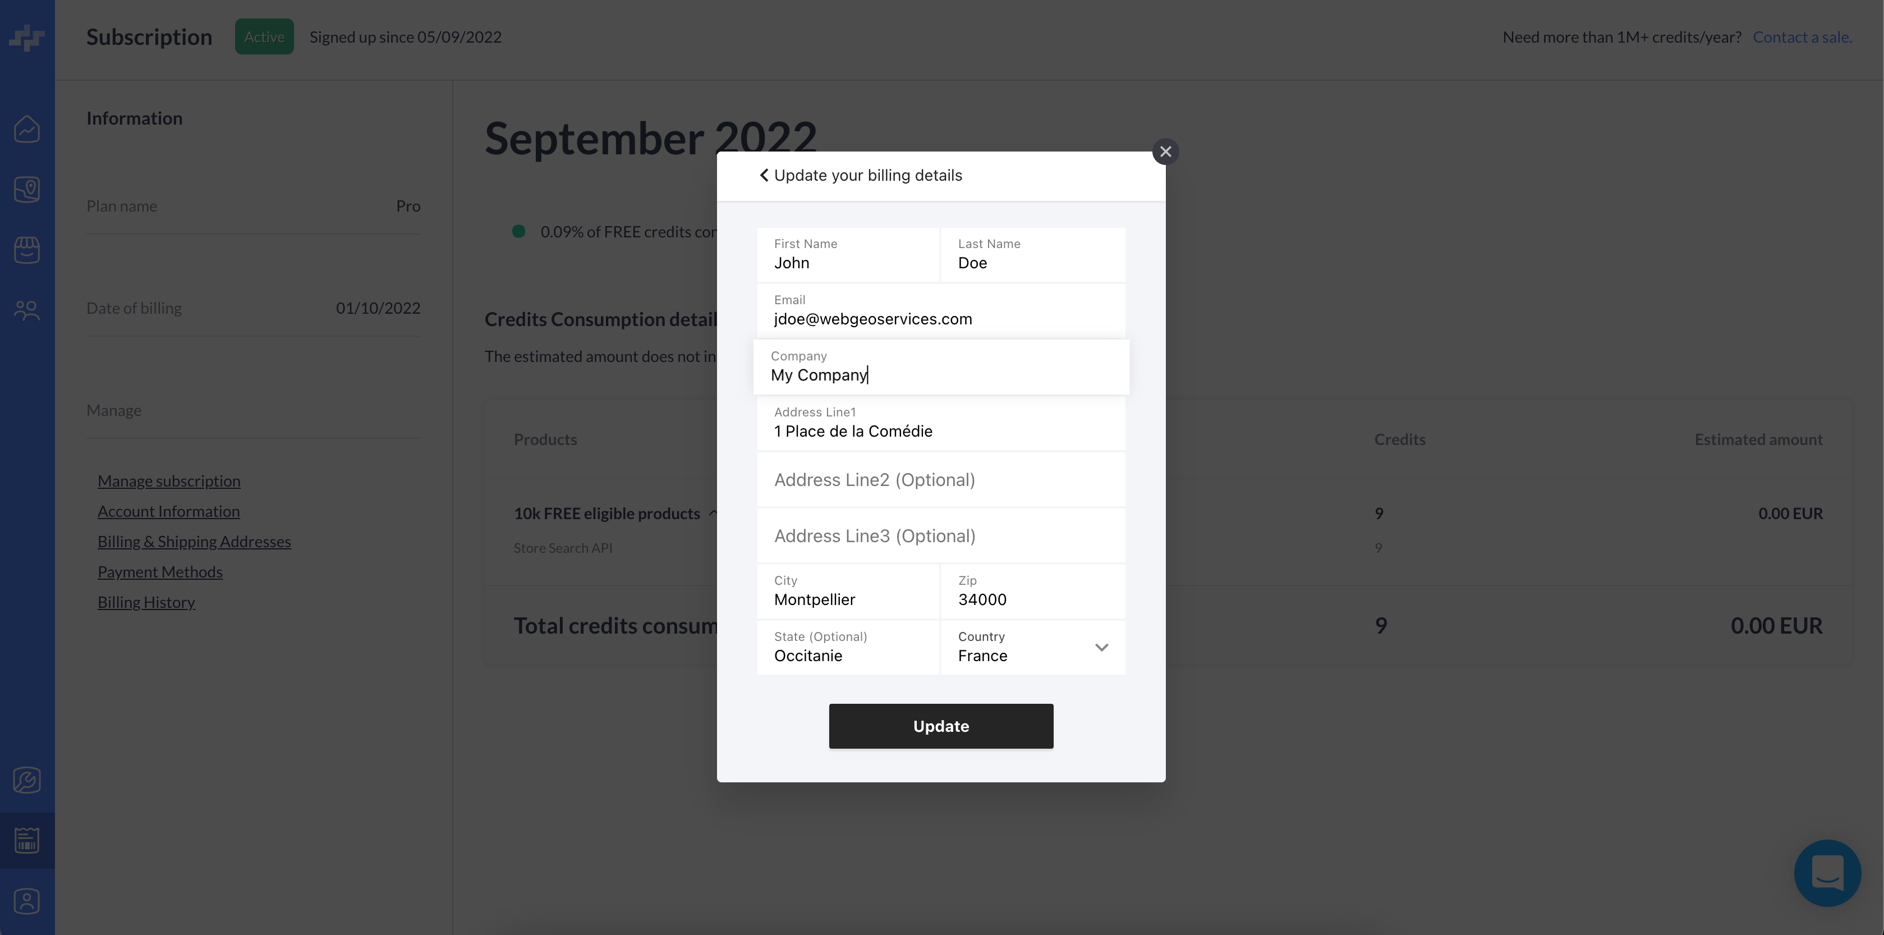Viewport: 1884px width, 935px height.
Task: Go back from Update your billing details
Action: click(764, 176)
